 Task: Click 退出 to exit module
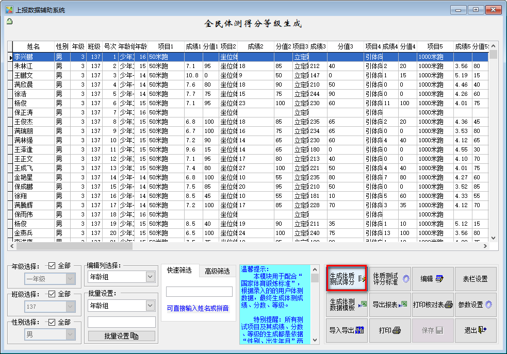click(x=475, y=330)
